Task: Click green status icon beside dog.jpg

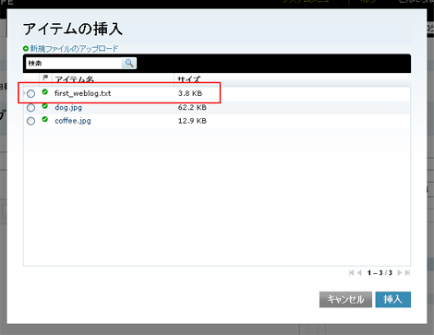Action: [45, 106]
